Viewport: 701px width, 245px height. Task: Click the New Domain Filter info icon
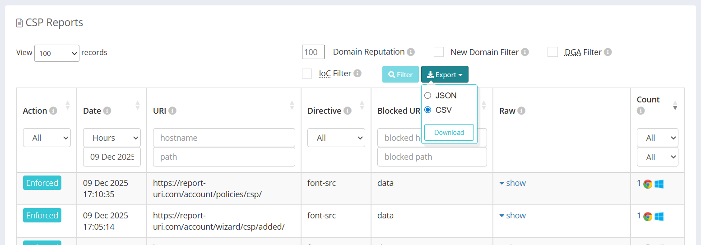coord(525,52)
